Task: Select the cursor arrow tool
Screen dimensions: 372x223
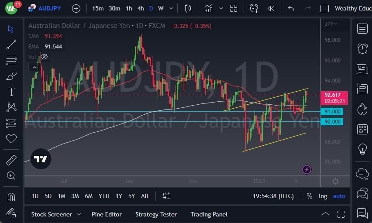Action: pyautogui.click(x=10, y=29)
